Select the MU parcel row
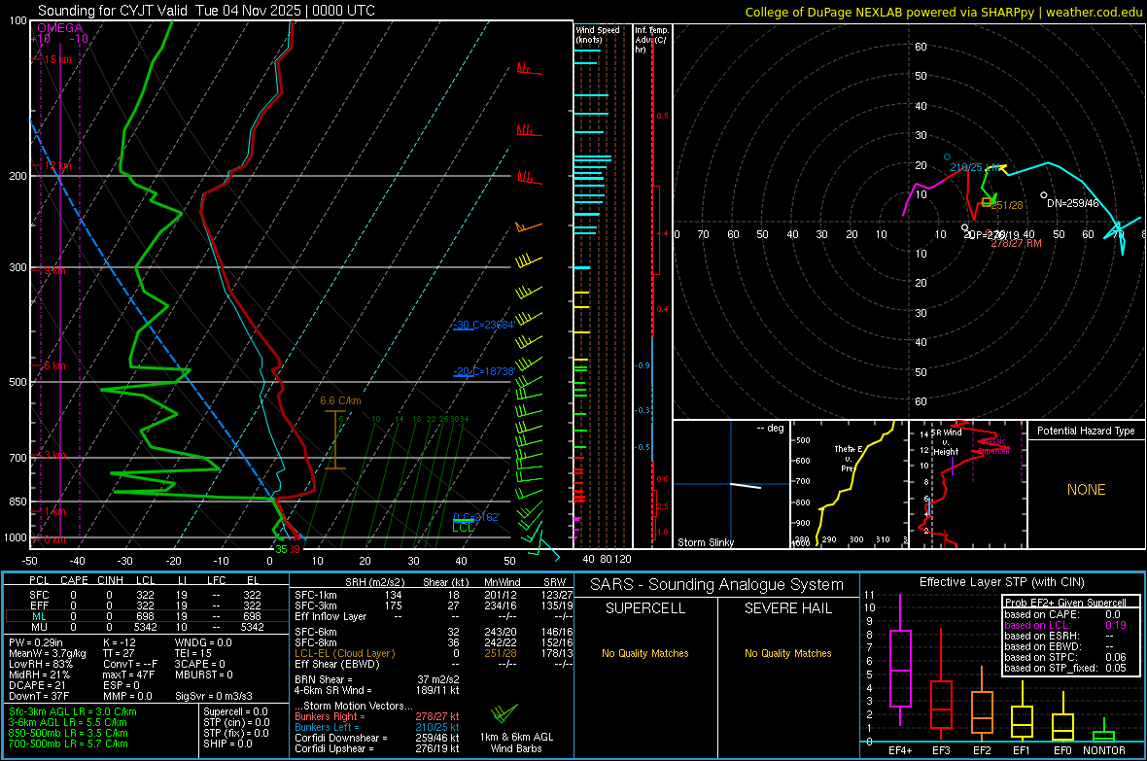Viewport: 1147px width, 761px height. pyautogui.click(x=147, y=626)
